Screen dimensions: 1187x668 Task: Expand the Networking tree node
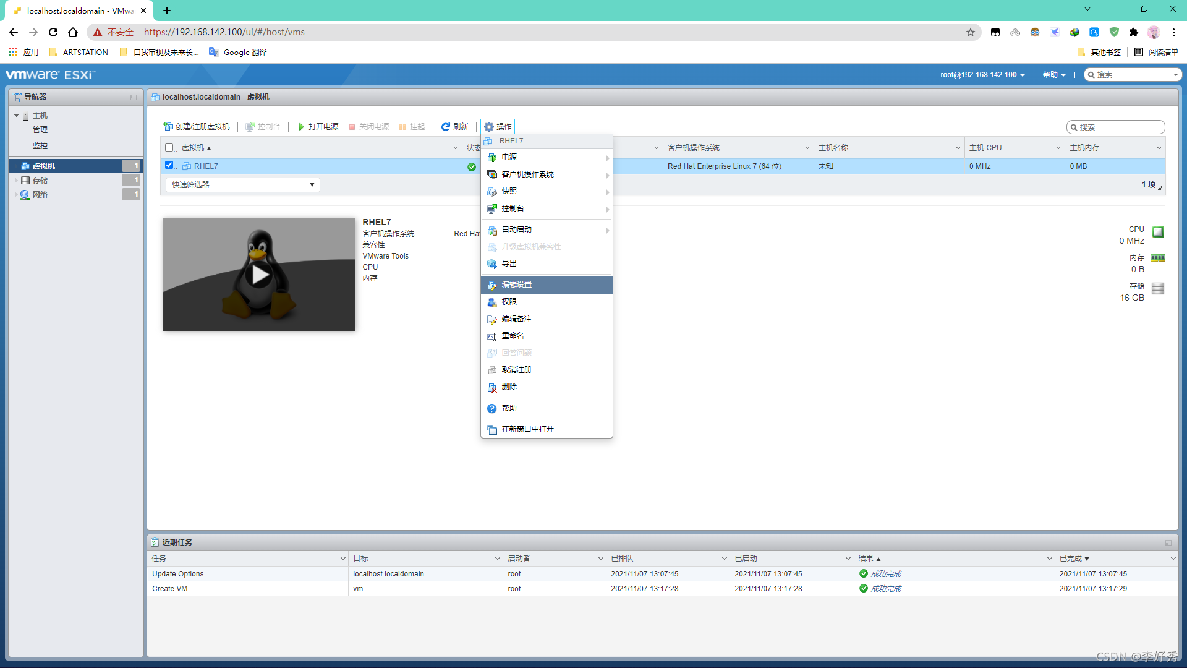click(16, 195)
